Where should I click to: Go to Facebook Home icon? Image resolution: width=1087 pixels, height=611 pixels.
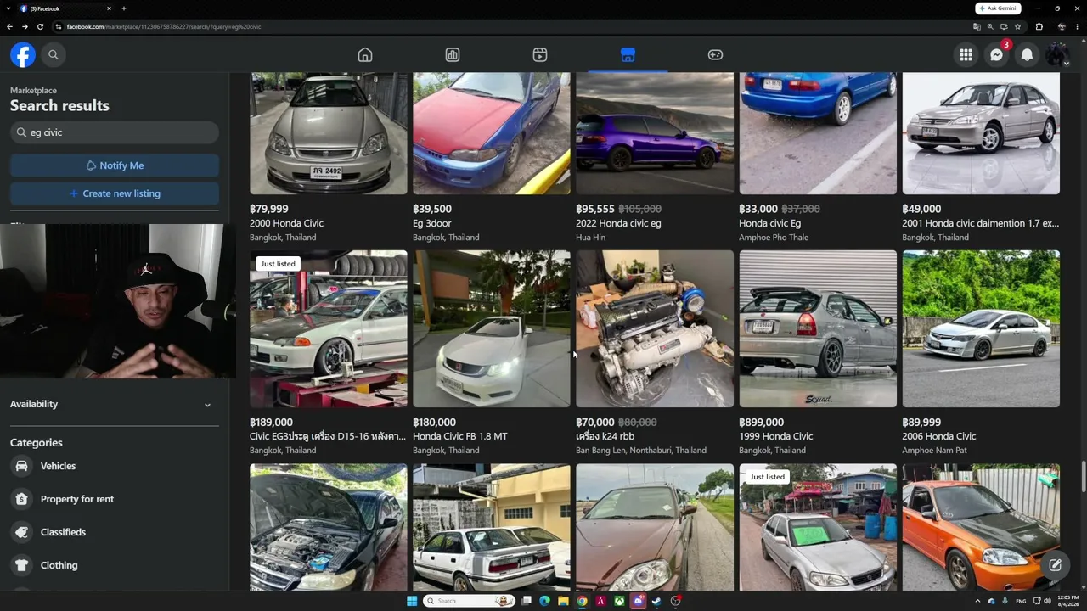coord(365,55)
